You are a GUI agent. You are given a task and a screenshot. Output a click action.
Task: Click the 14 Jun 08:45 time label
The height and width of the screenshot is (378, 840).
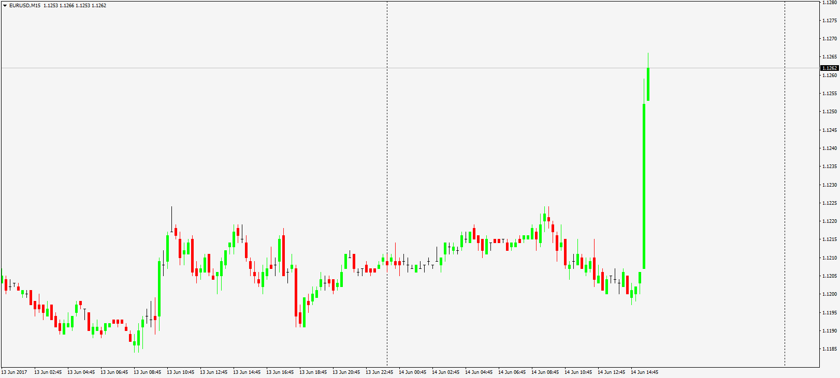pos(545,372)
